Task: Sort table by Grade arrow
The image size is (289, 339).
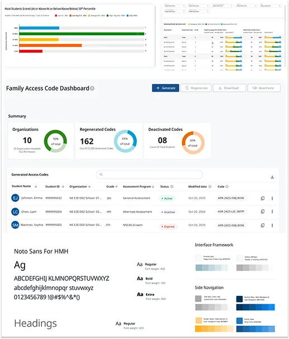Action: click(x=117, y=186)
